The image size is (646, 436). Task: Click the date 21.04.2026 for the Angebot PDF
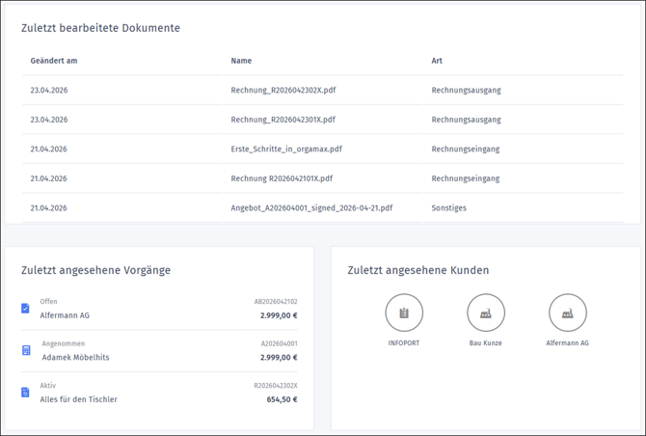coord(48,208)
